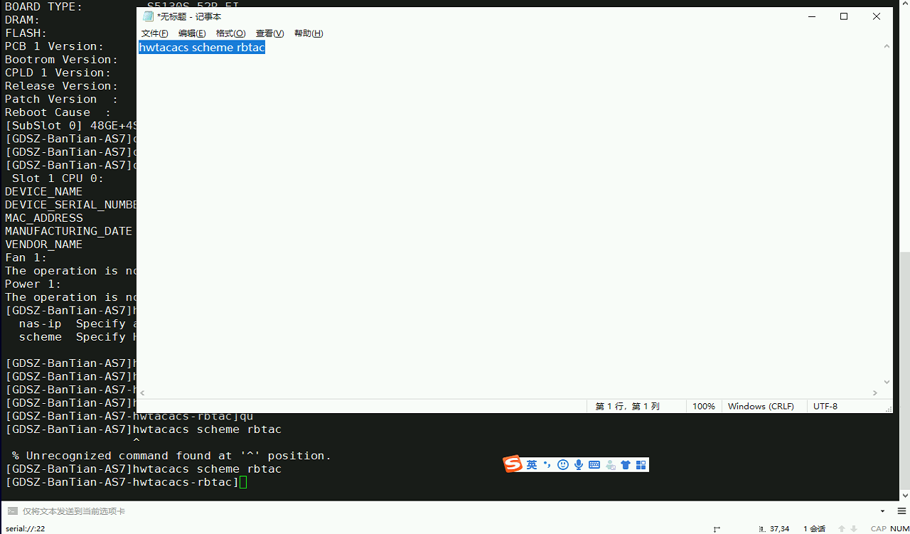Screen dimensions: 910x534
Task: Click the 'Unrecognized command found' error line
Action: 171,456
